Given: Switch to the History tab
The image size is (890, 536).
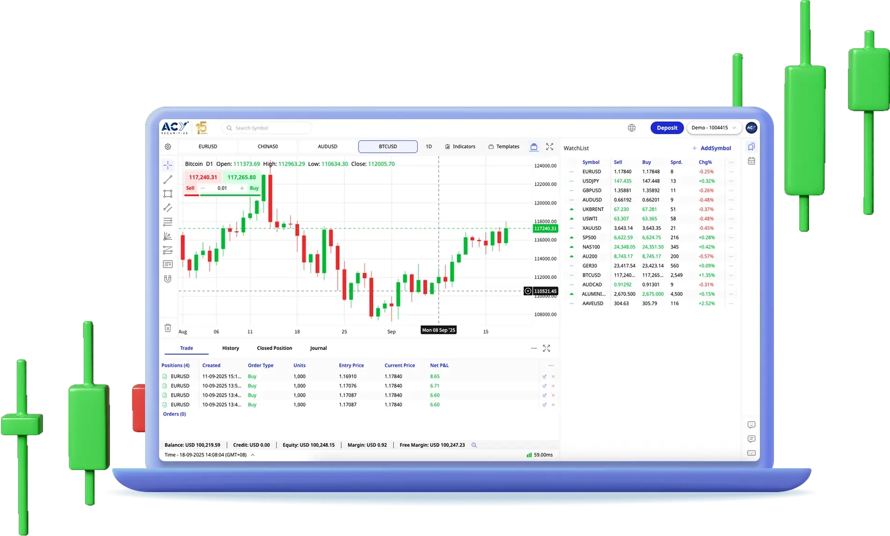Looking at the screenshot, I should coord(230,348).
